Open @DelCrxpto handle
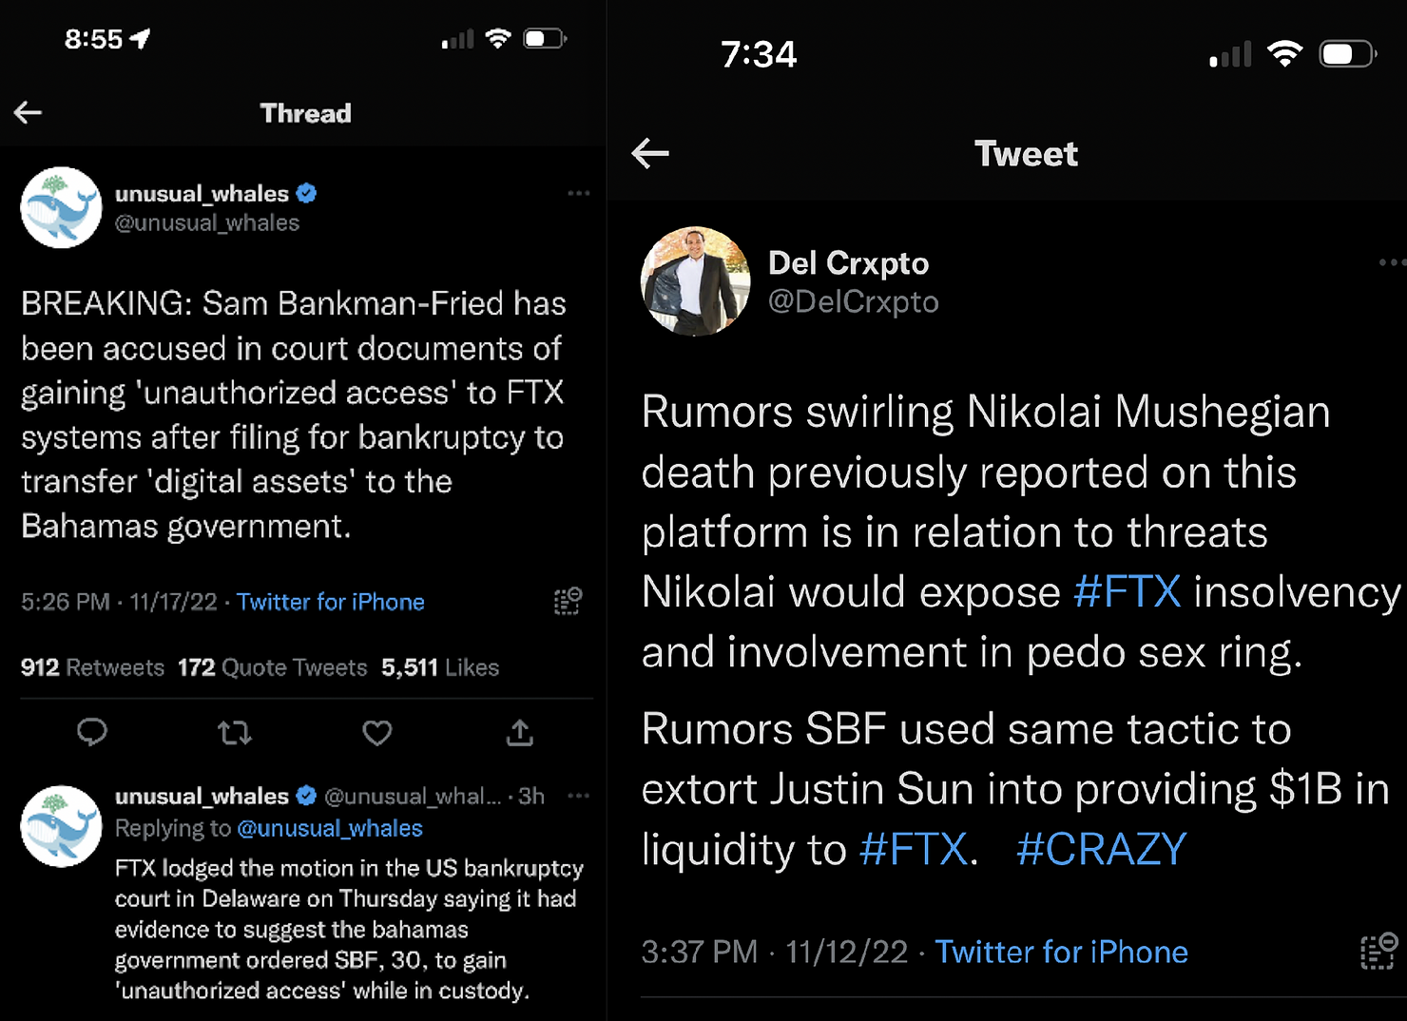This screenshot has height=1021, width=1407. [x=853, y=301]
